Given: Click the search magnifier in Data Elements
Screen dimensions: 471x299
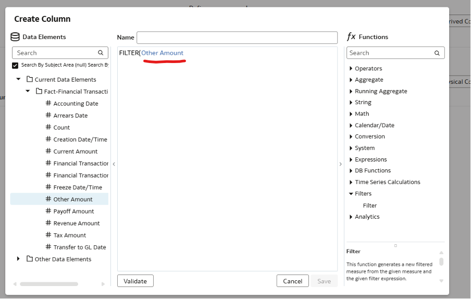Looking at the screenshot, I should pos(101,53).
